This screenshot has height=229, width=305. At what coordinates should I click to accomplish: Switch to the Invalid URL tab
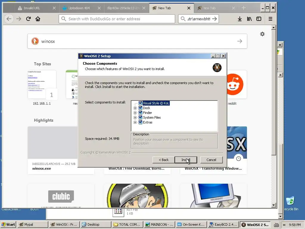37,8
